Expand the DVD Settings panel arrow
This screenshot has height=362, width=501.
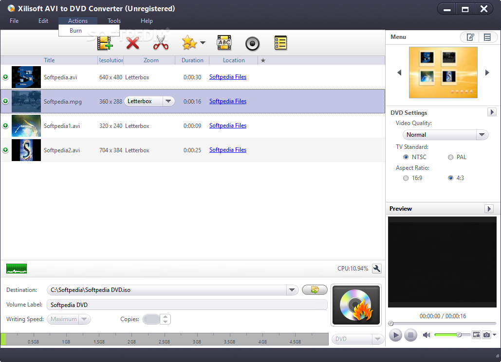click(492, 112)
